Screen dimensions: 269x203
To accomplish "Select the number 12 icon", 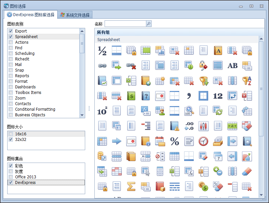I will pyautogui.click(x=218, y=96).
